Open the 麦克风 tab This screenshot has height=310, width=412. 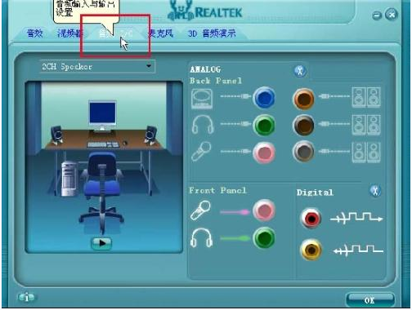pos(160,33)
